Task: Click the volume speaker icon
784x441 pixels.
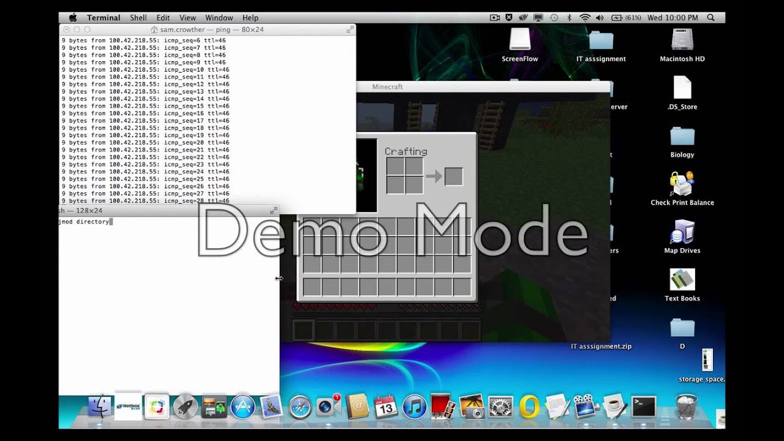Action: [x=599, y=18]
